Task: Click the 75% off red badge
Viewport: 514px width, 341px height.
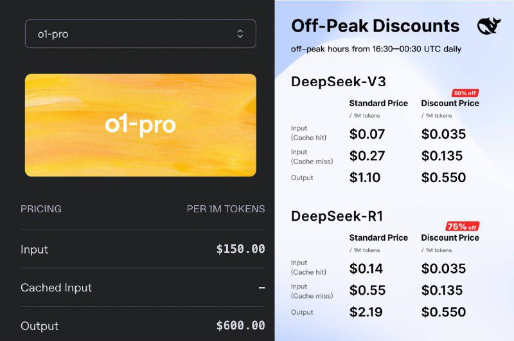Action: pyautogui.click(x=462, y=226)
